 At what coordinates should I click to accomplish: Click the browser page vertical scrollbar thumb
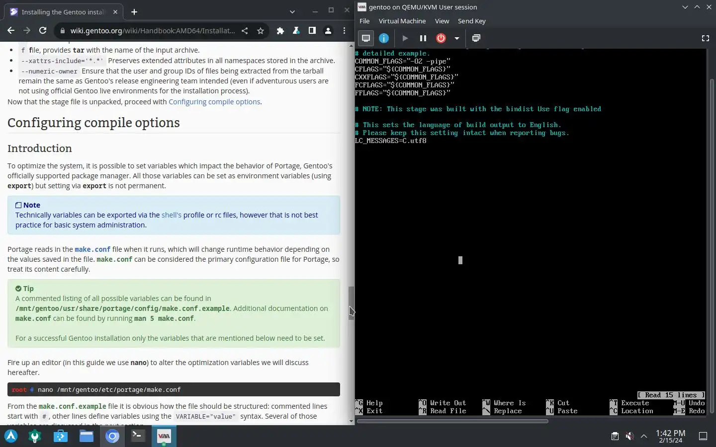(351, 303)
